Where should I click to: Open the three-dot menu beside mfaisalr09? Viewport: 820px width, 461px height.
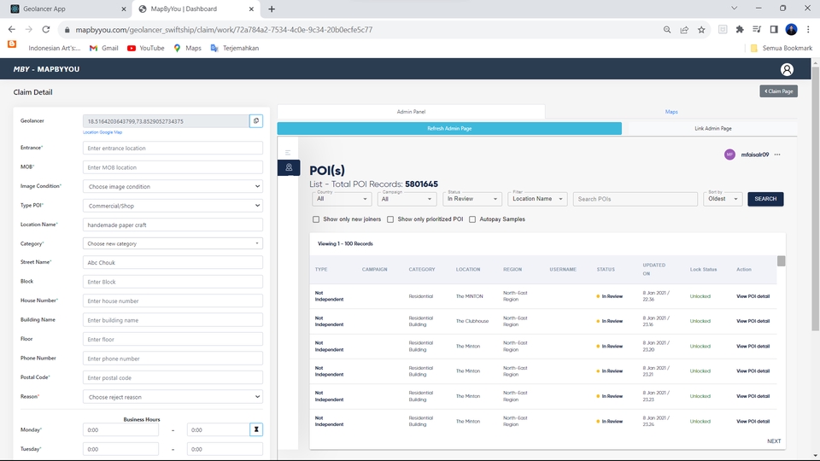777,155
